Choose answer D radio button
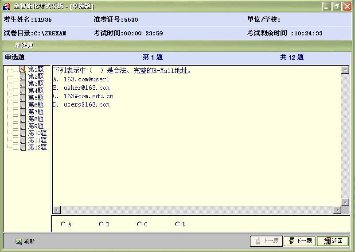This screenshot has height=252, width=355. click(x=177, y=224)
